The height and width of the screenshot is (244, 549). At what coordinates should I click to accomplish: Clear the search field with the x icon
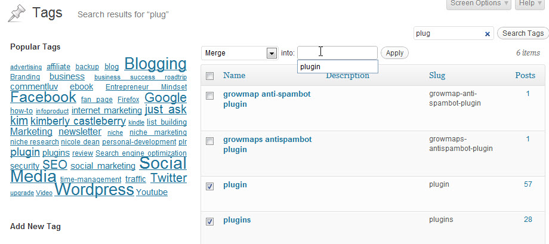coord(487,34)
